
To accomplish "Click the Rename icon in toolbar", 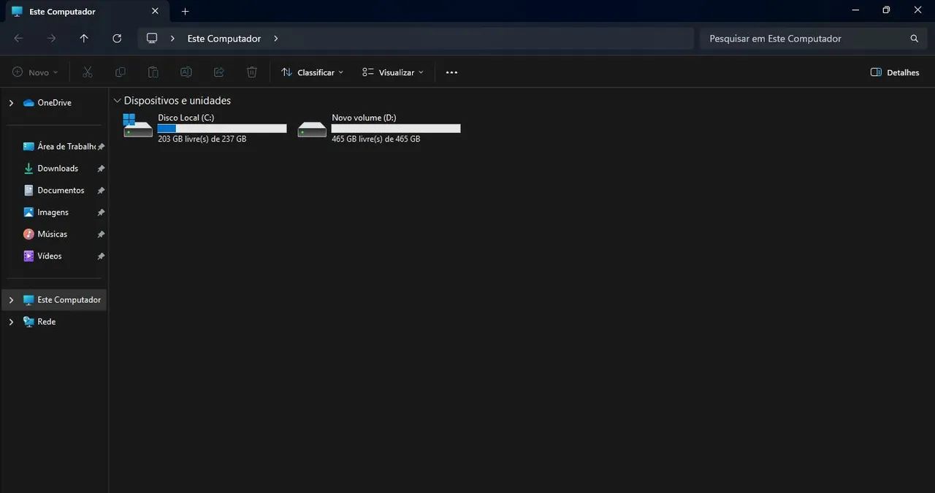I will (x=186, y=72).
